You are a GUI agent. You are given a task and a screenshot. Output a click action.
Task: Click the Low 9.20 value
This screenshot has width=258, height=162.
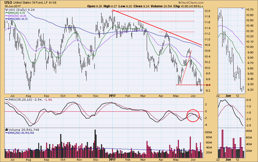pyautogui.click(x=125, y=6)
